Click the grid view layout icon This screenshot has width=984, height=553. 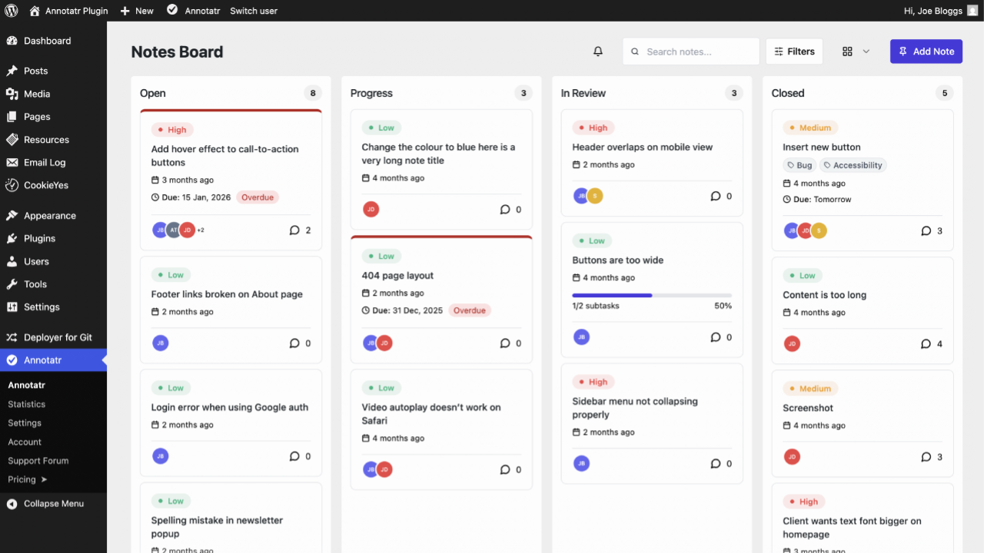coord(847,51)
